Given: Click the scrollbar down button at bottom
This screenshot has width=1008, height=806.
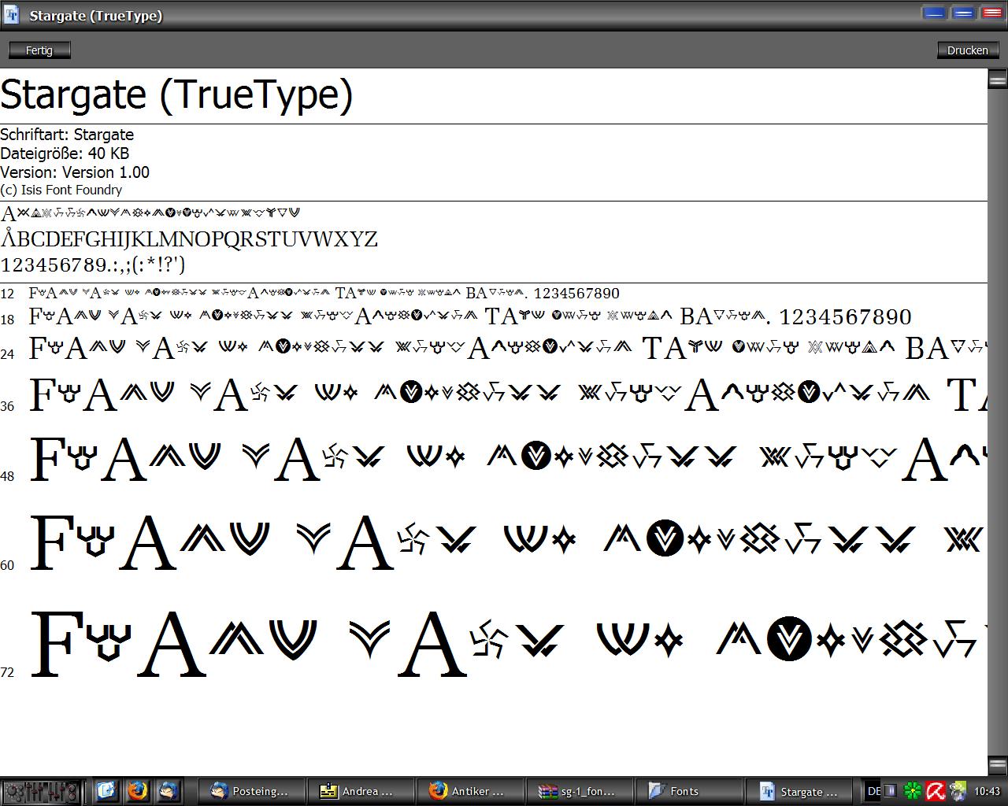Looking at the screenshot, I should coord(997,765).
